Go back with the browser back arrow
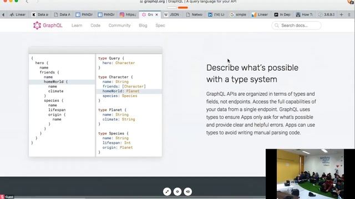 27,2
